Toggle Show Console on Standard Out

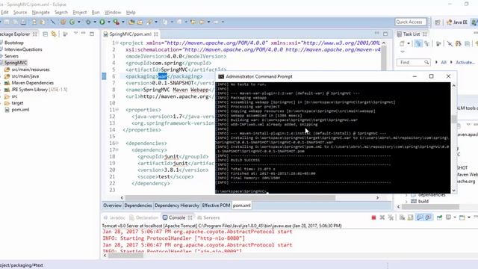(420, 217)
